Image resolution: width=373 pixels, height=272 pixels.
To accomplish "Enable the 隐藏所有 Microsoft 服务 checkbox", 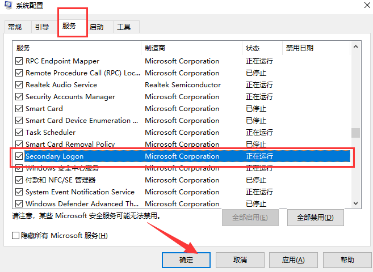I will point(15,235).
